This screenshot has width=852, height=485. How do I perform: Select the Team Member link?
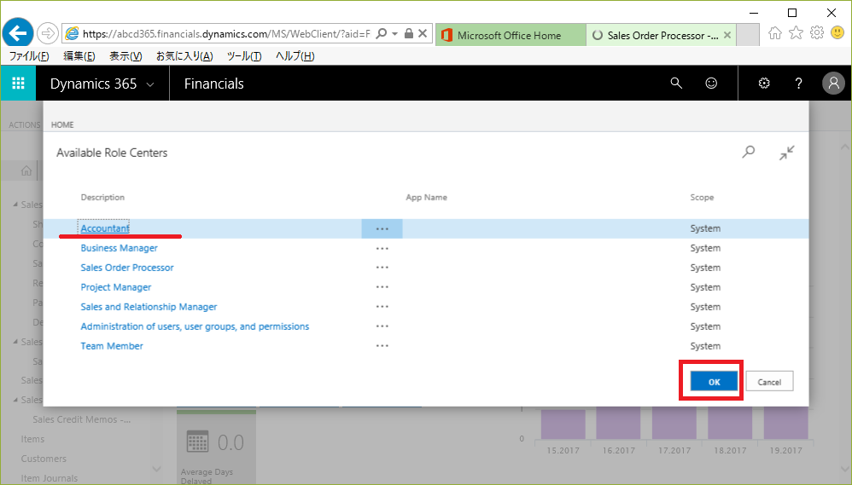(112, 345)
